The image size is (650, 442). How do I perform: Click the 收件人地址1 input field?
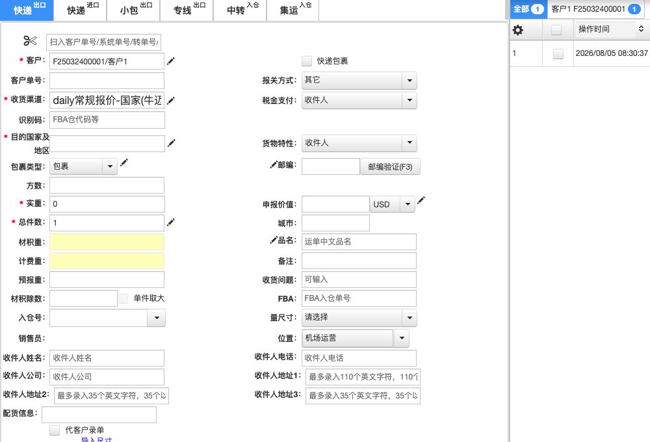click(x=363, y=377)
